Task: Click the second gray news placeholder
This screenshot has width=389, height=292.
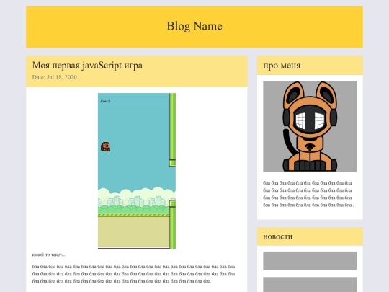Action: (x=310, y=285)
